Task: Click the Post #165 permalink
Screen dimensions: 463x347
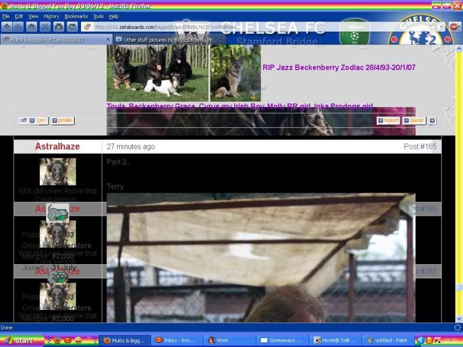Action: [420, 147]
